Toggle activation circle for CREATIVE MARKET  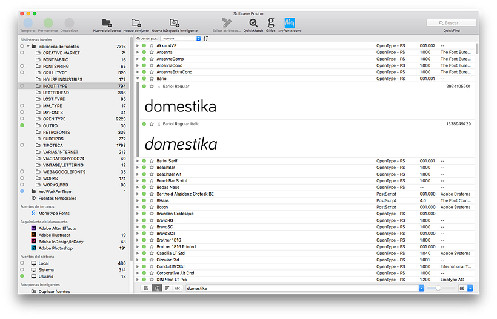(x=22, y=53)
